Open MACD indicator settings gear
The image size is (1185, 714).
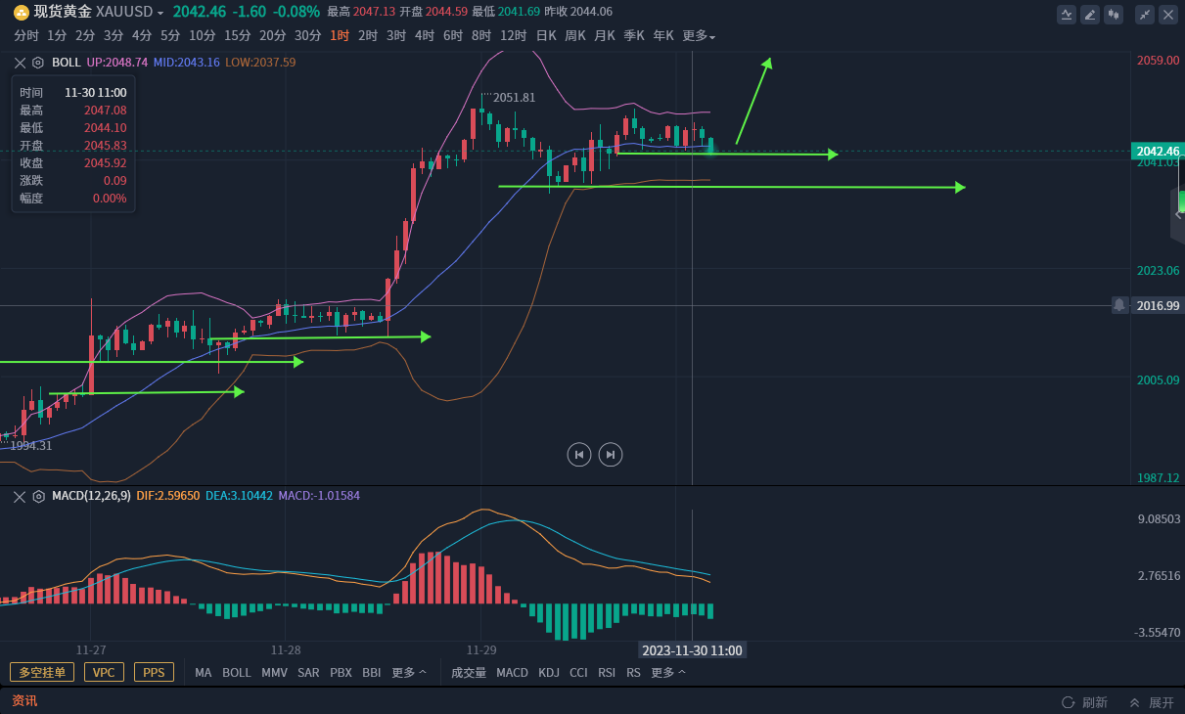coord(38,496)
